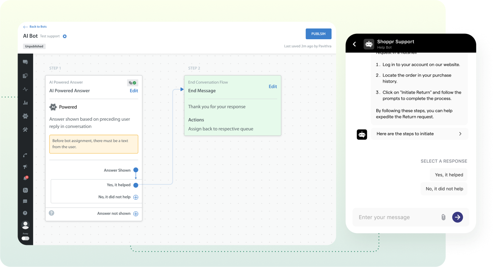Open the Phone calls icon
The image size is (498, 267).
25,155
